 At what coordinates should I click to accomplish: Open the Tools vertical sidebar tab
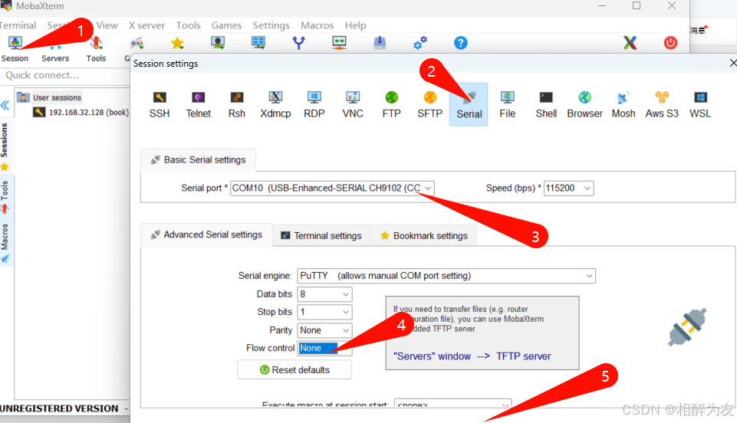pyautogui.click(x=5, y=197)
